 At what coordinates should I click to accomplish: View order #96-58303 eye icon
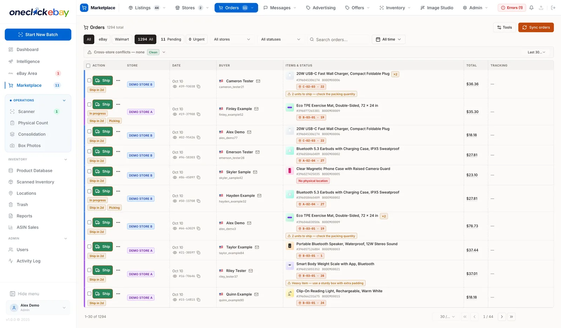pos(175,157)
